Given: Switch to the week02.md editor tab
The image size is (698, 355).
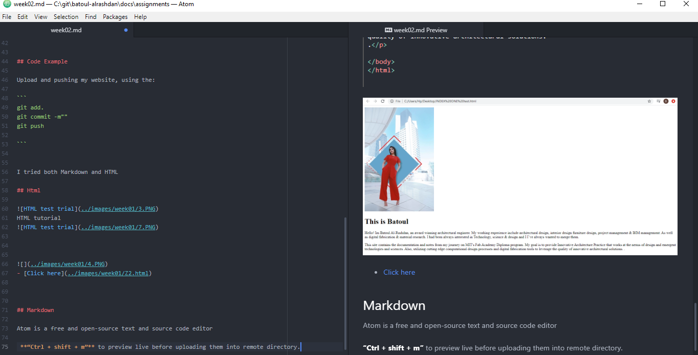Looking at the screenshot, I should click(x=67, y=30).
